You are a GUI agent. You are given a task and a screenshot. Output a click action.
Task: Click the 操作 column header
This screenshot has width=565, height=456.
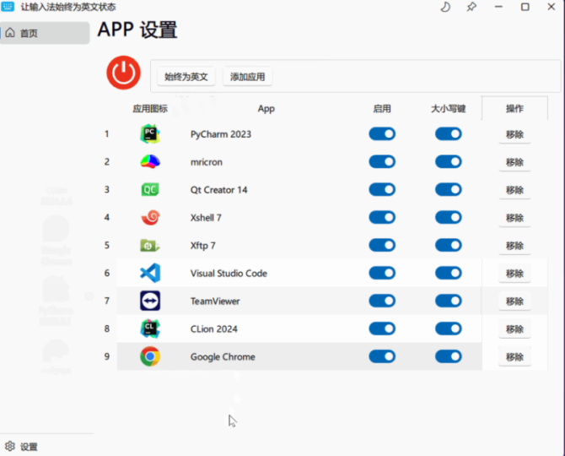click(514, 109)
